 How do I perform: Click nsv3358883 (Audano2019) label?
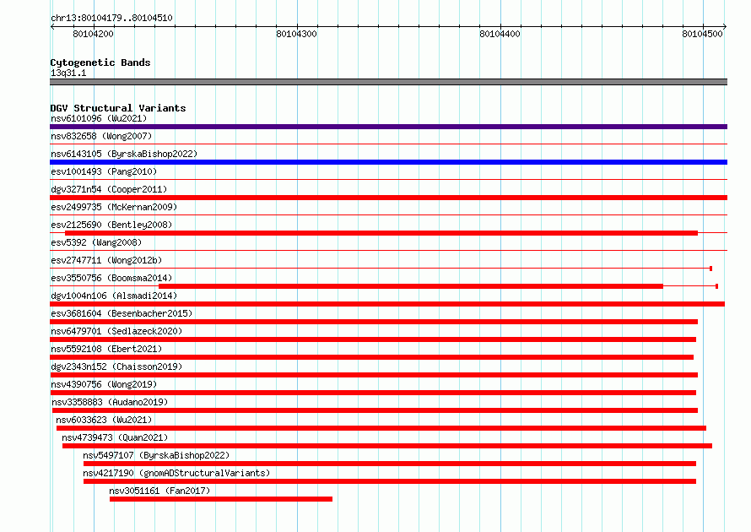coord(110,402)
